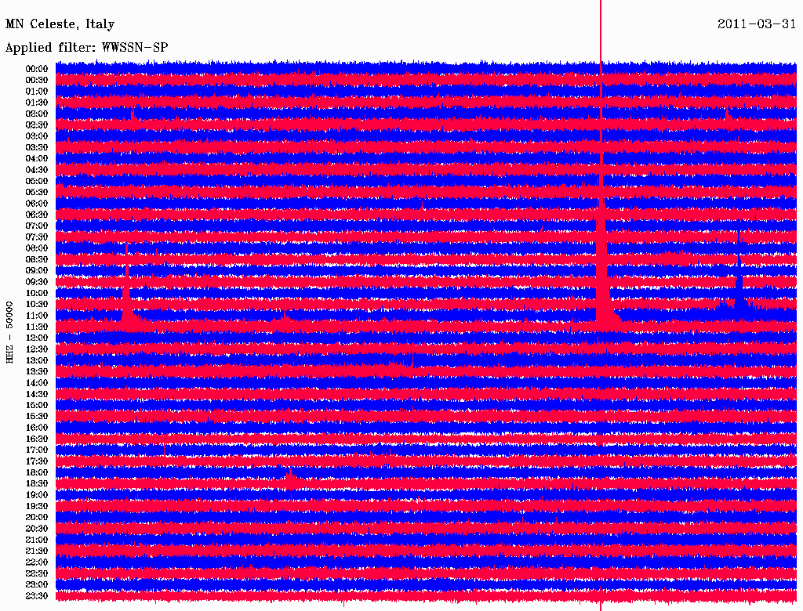Select the 15:30 time row label
Image resolution: width=803 pixels, height=611 pixels.
click(37, 416)
